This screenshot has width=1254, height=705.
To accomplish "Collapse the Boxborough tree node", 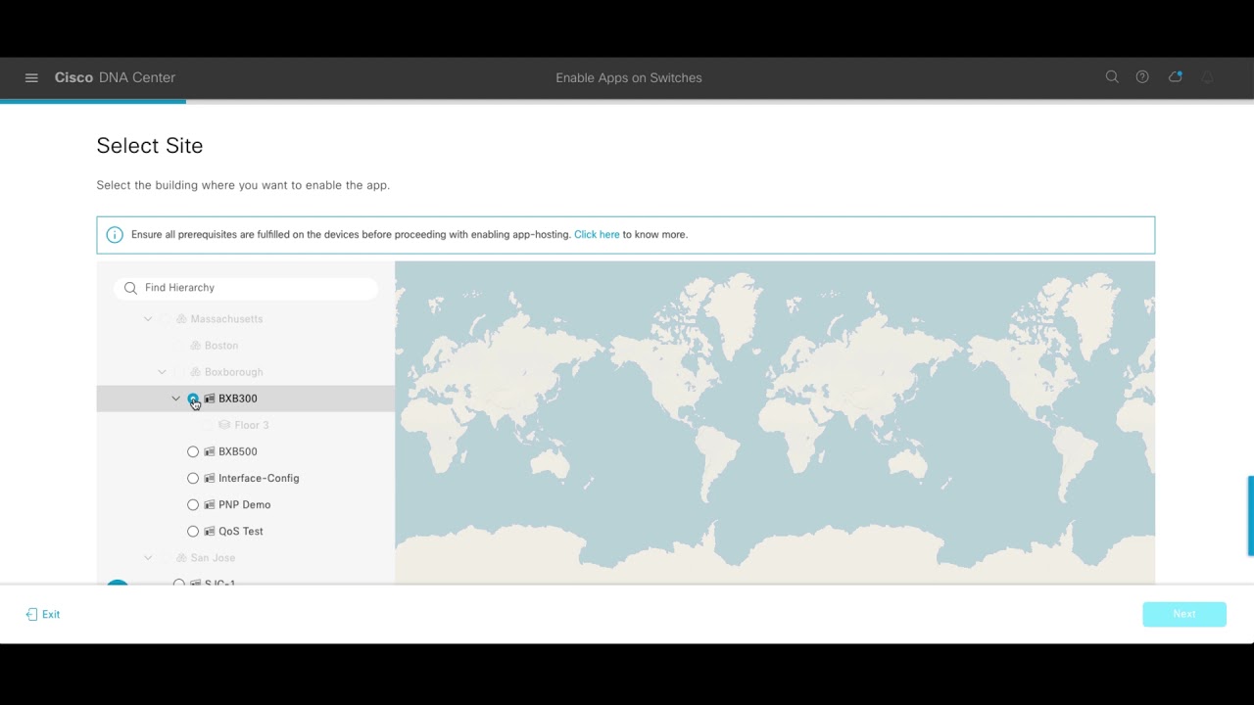I will pyautogui.click(x=162, y=372).
